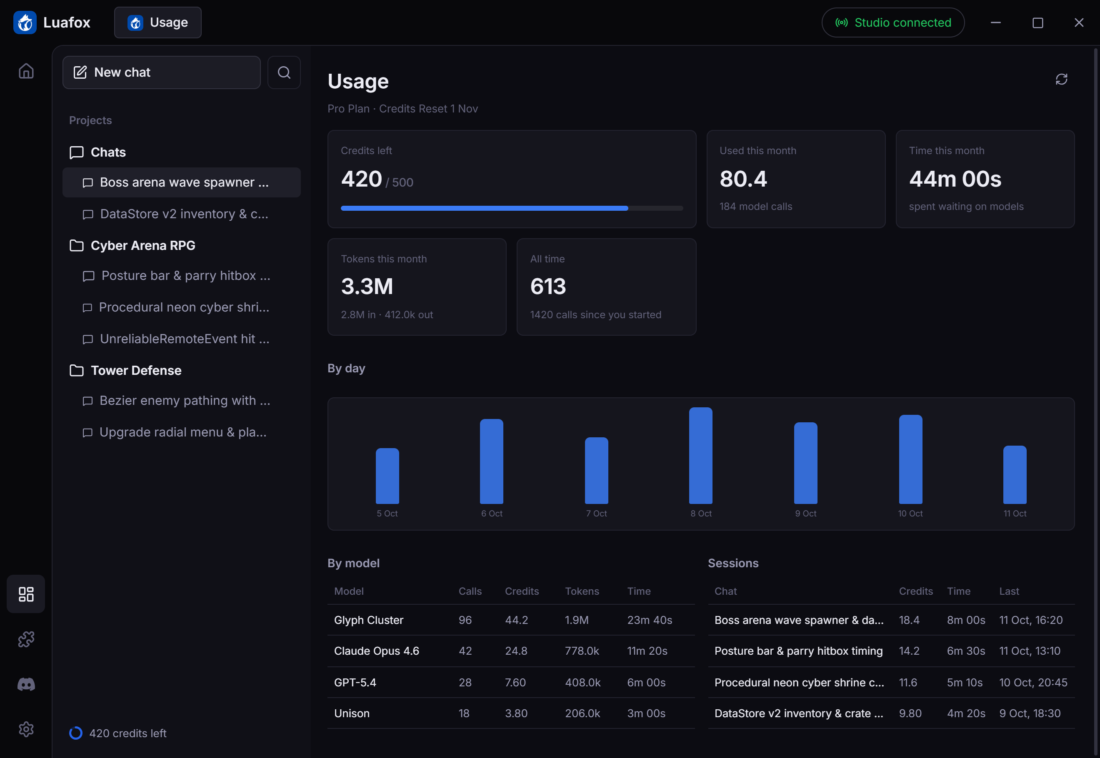Open Upgrade radial menu chat
1100x758 pixels.
coord(182,432)
